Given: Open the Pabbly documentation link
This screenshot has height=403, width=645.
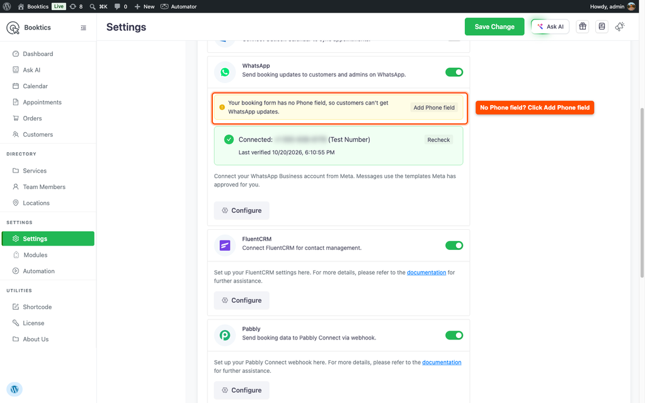Looking at the screenshot, I should [442, 362].
